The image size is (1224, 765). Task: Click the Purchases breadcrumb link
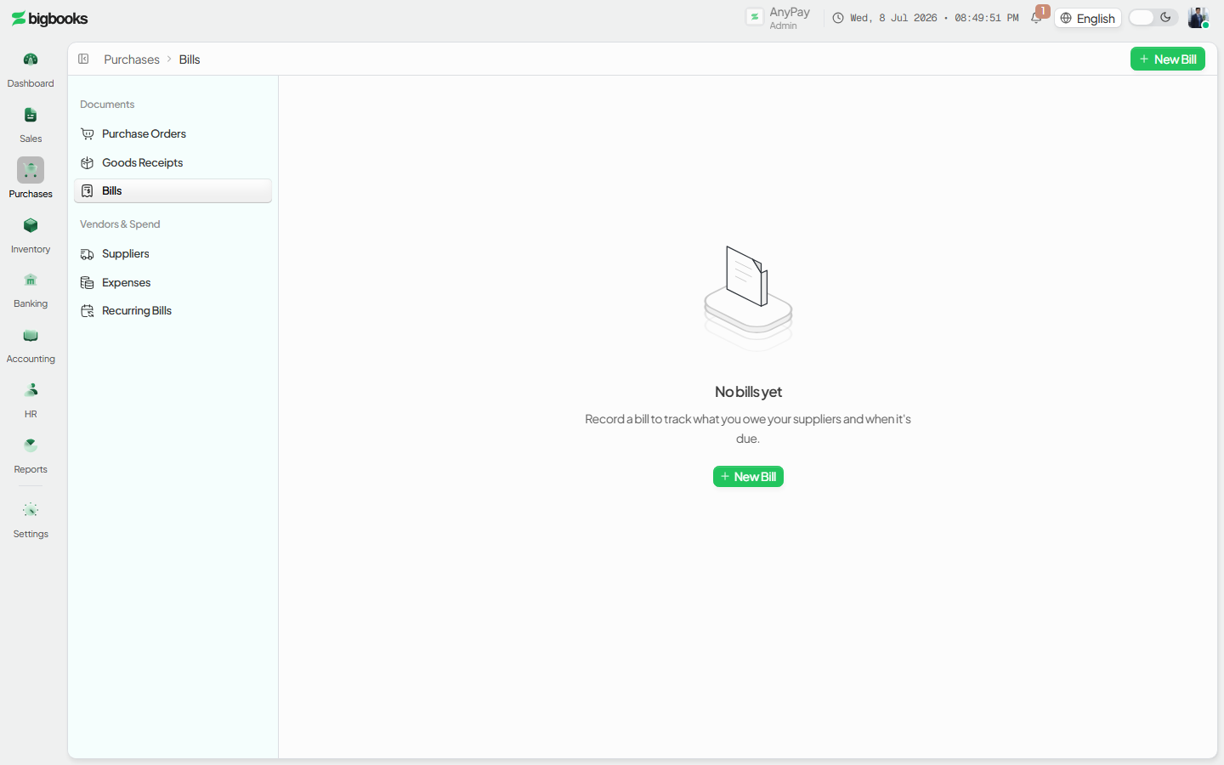[x=132, y=59]
